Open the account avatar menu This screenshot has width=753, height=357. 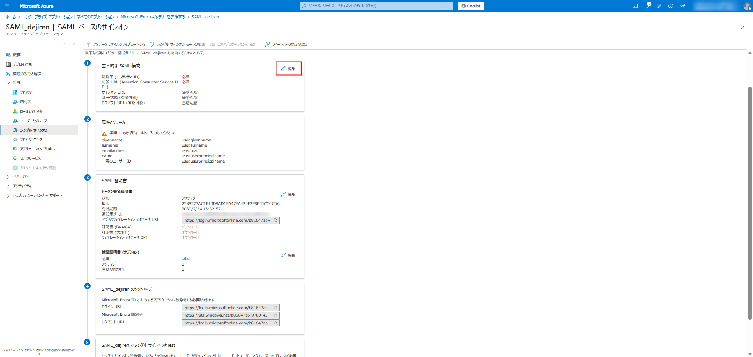(747, 6)
